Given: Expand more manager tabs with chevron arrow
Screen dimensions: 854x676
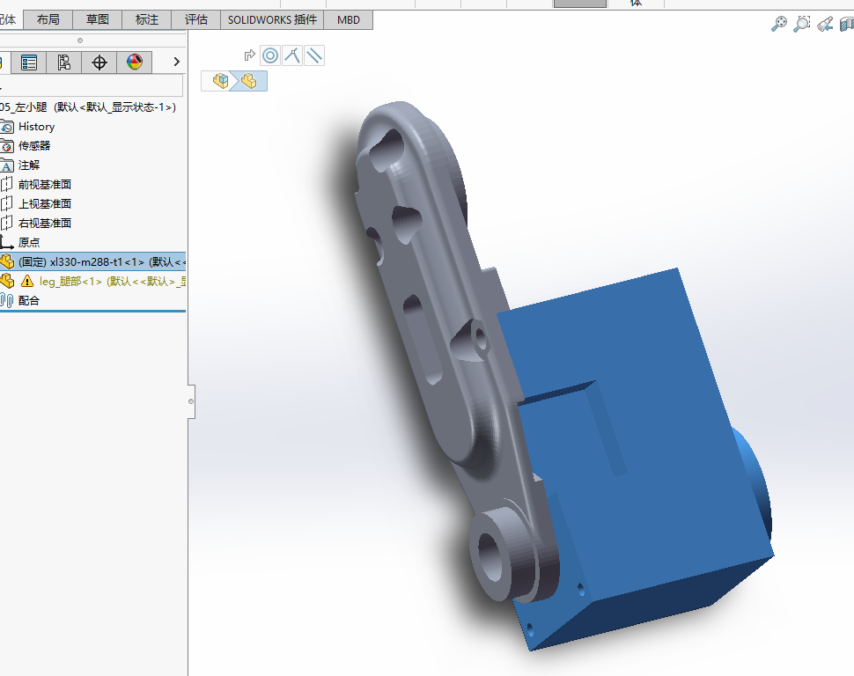Looking at the screenshot, I should click(x=176, y=62).
